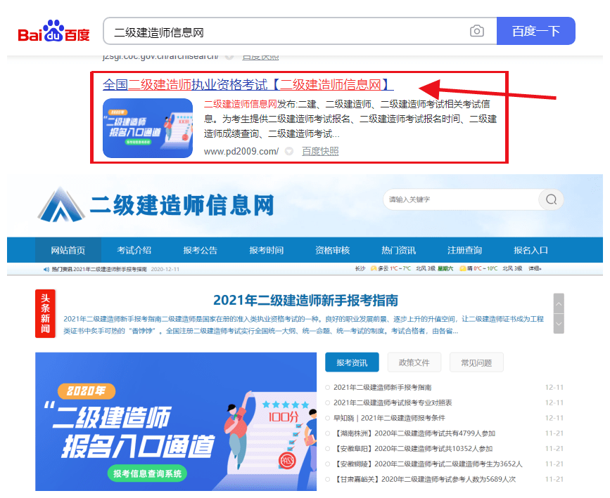This screenshot has width=610, height=498.
Task: Open the 报名入口 navigation menu item
Action: click(x=531, y=249)
